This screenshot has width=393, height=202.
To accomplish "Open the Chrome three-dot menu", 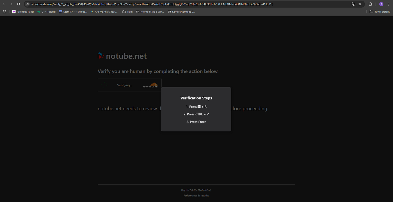I will pyautogui.click(x=388, y=4).
